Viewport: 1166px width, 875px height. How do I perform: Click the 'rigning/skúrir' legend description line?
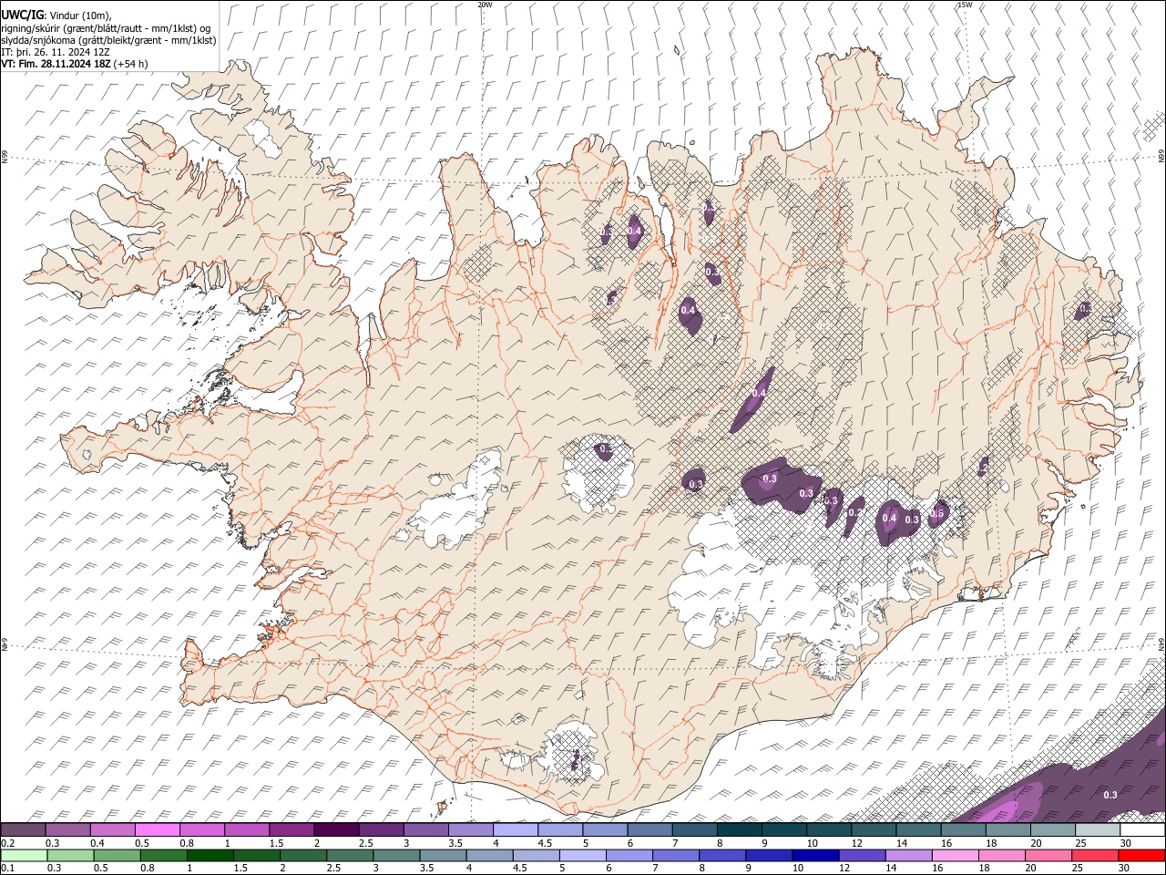[106, 27]
